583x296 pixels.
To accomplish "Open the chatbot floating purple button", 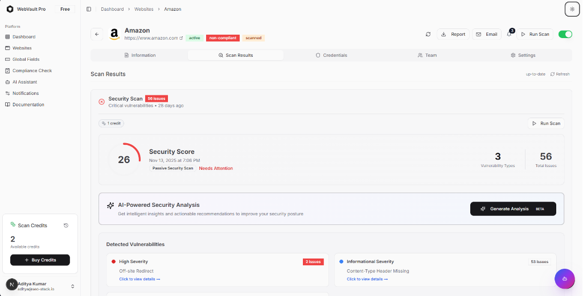I will (x=564, y=279).
